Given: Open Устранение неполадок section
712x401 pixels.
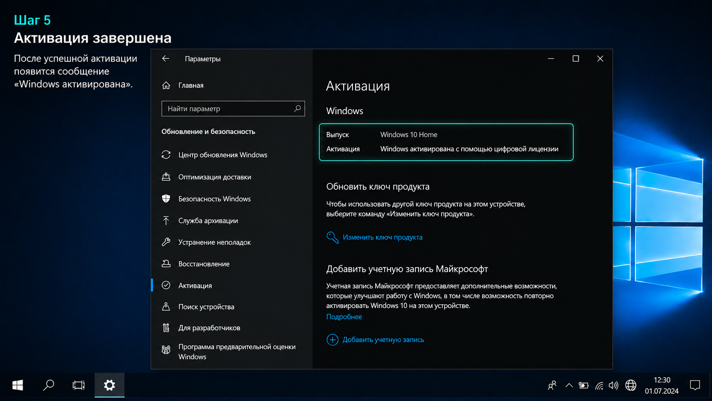Looking at the screenshot, I should click(x=215, y=242).
